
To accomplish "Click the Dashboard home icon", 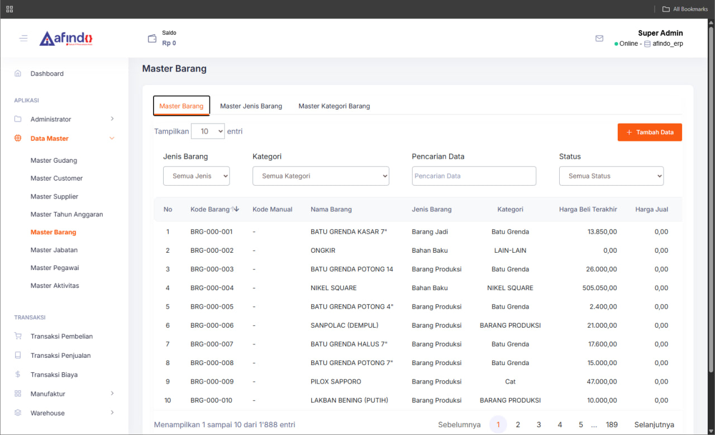I will click(18, 73).
